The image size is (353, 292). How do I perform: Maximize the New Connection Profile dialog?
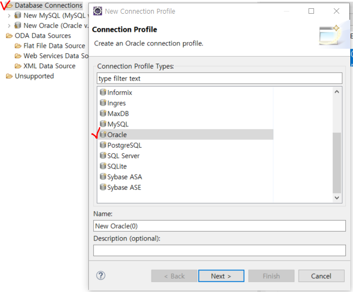point(311,11)
